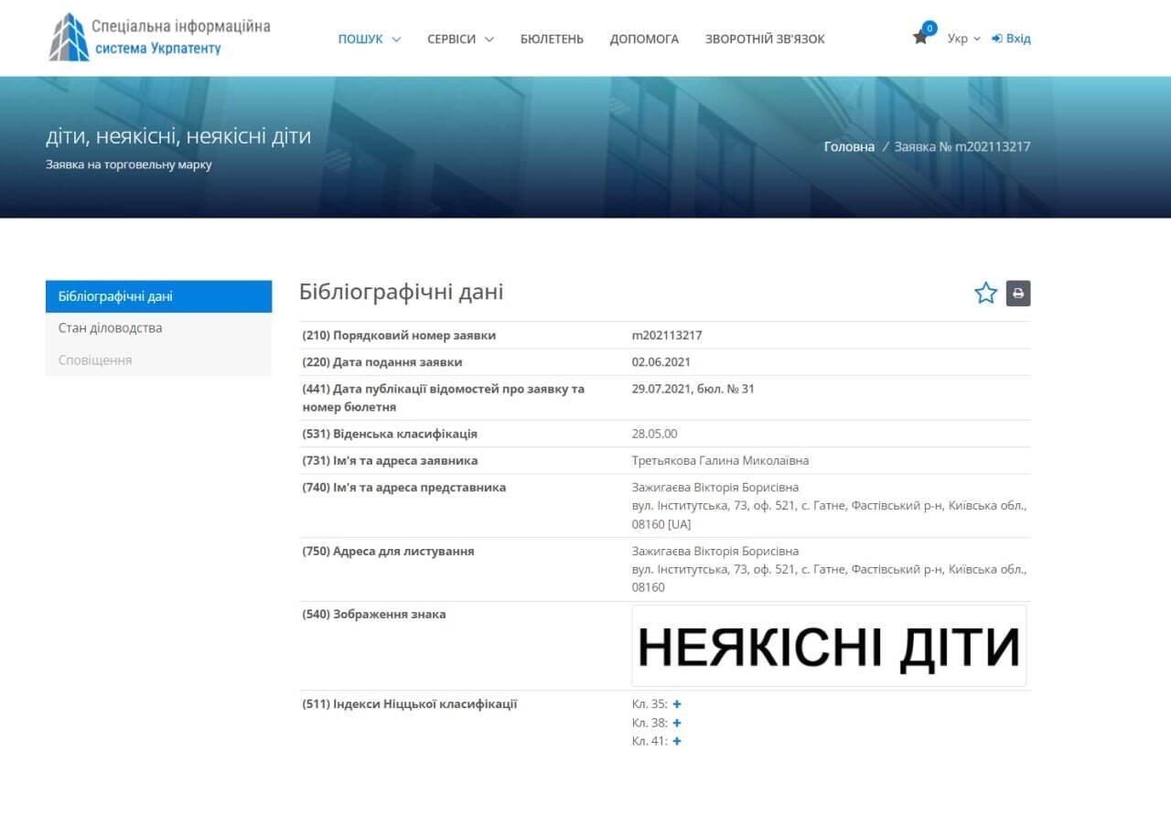Click the НЕЯКІСНІ ДІТИ trademark image
Image resolution: width=1171 pixels, height=816 pixels.
[829, 646]
